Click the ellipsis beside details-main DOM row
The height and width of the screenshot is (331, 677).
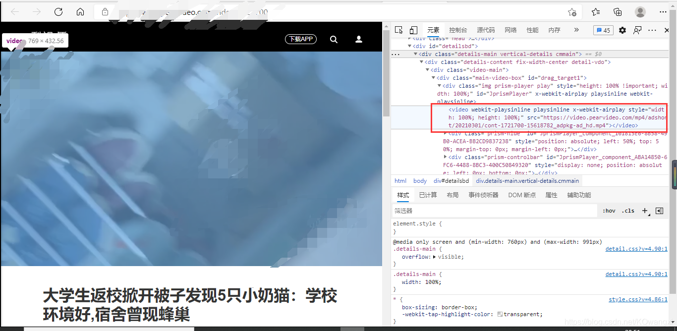[395, 54]
